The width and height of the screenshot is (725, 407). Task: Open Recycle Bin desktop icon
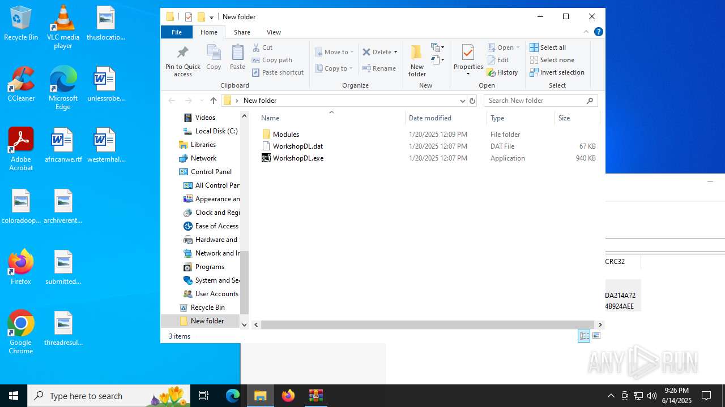(21, 24)
